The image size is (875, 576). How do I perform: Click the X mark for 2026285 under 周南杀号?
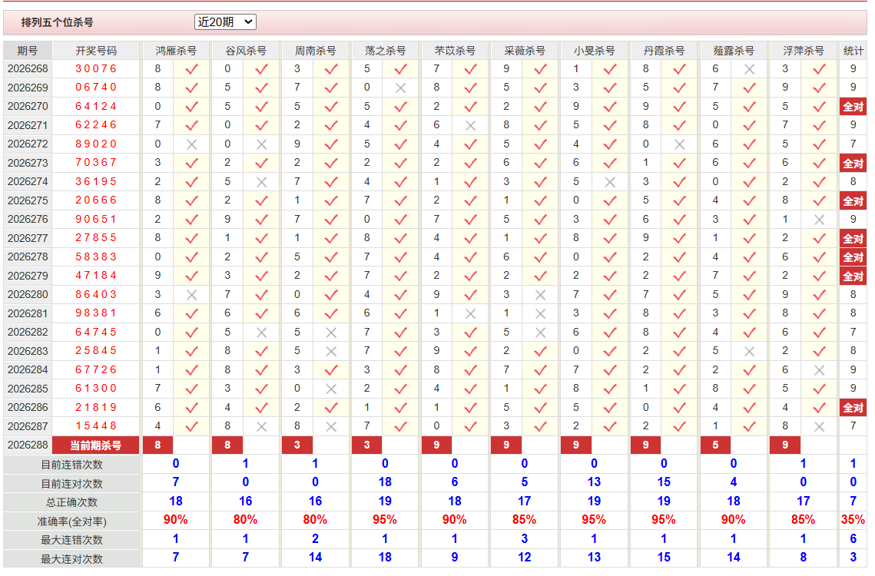click(x=331, y=389)
